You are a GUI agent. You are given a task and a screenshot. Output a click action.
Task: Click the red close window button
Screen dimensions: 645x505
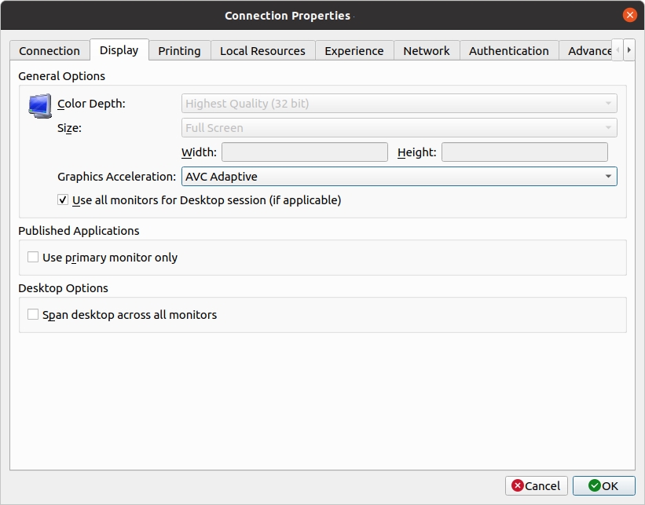coord(629,15)
